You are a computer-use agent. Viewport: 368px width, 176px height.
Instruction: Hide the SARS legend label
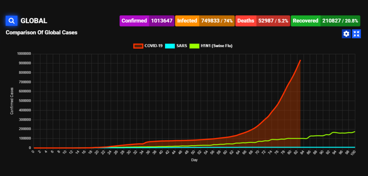(x=181, y=46)
